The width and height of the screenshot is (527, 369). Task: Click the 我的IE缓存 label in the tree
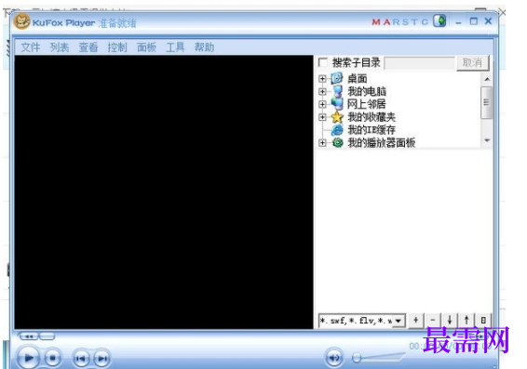tap(372, 130)
